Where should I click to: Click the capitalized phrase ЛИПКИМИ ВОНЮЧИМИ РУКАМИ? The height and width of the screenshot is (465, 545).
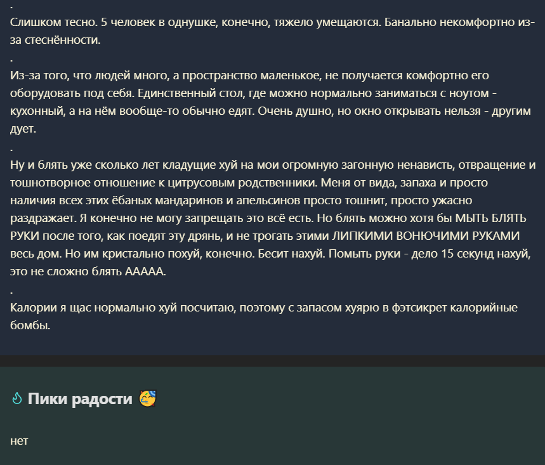coord(426,235)
